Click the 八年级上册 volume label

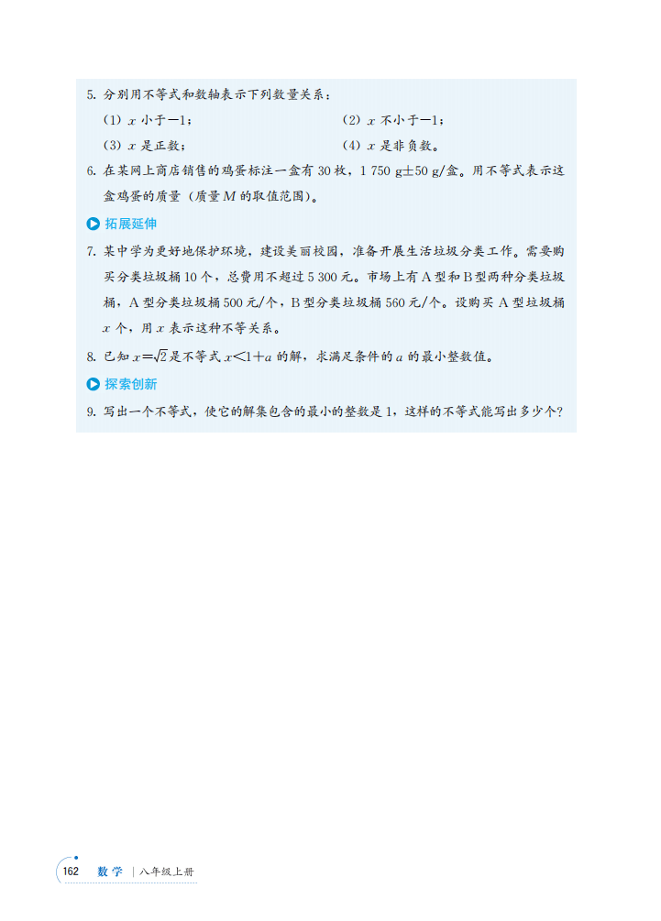point(166,872)
